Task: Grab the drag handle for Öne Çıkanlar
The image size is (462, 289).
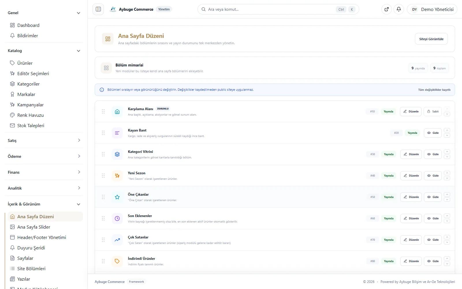Action: click(x=103, y=197)
